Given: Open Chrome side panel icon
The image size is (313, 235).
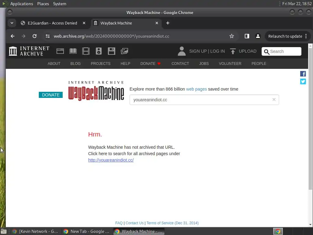Looking at the screenshot, I should (247, 36).
